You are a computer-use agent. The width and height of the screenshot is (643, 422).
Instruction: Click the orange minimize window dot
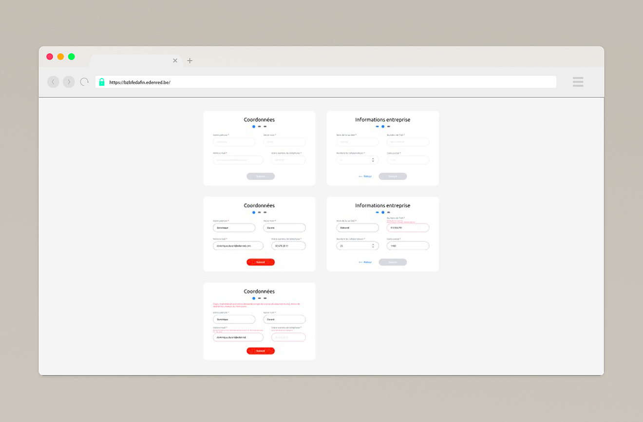pyautogui.click(x=60, y=57)
